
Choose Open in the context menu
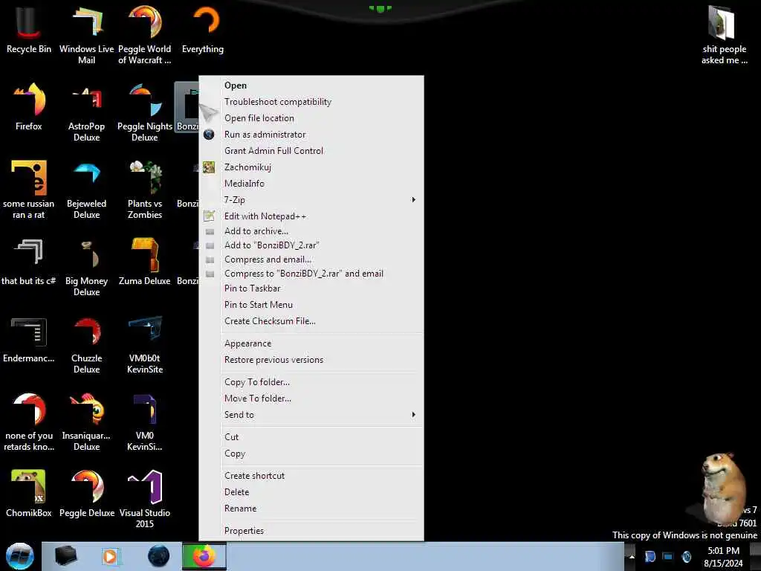[x=311, y=86]
